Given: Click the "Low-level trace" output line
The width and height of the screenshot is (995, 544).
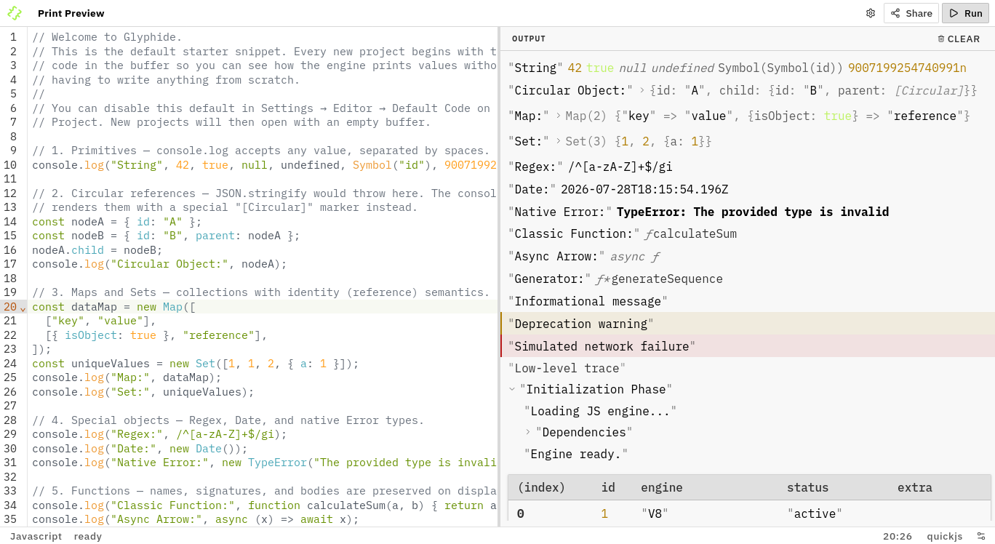Looking at the screenshot, I should pos(567,369).
